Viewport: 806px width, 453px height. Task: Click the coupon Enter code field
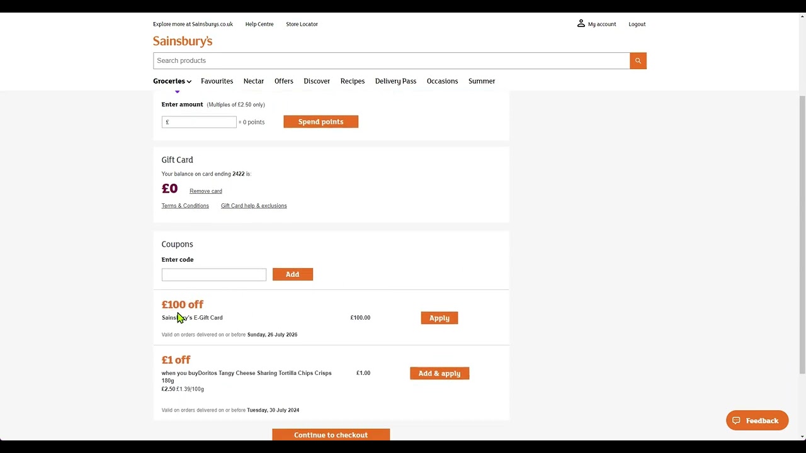coord(214,274)
